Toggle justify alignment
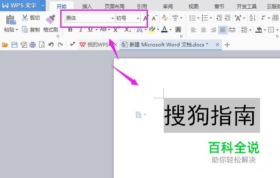This screenshot has width=280, height=178. [x=223, y=30]
